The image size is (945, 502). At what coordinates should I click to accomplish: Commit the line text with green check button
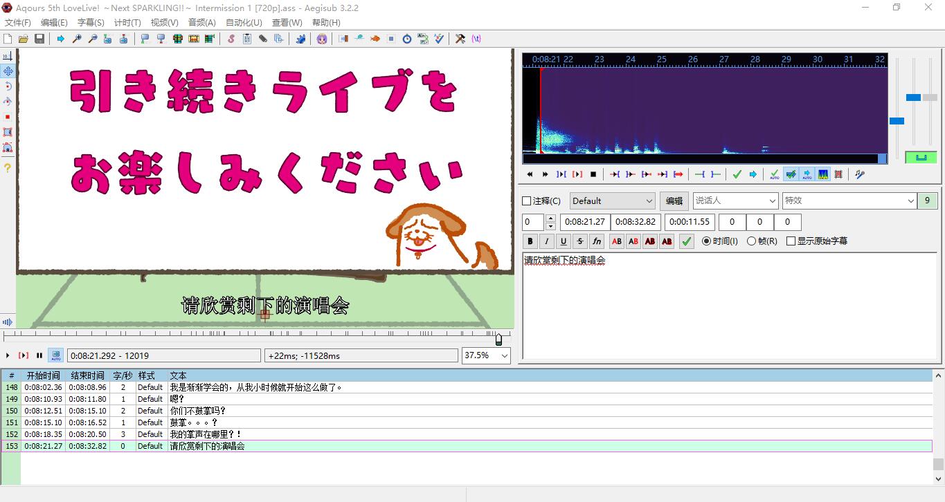[686, 241]
